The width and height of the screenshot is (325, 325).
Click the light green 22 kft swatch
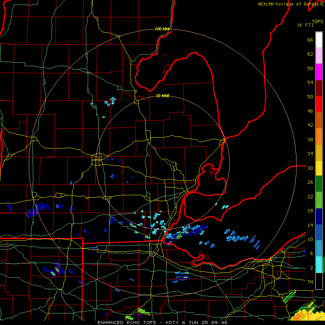point(319,200)
